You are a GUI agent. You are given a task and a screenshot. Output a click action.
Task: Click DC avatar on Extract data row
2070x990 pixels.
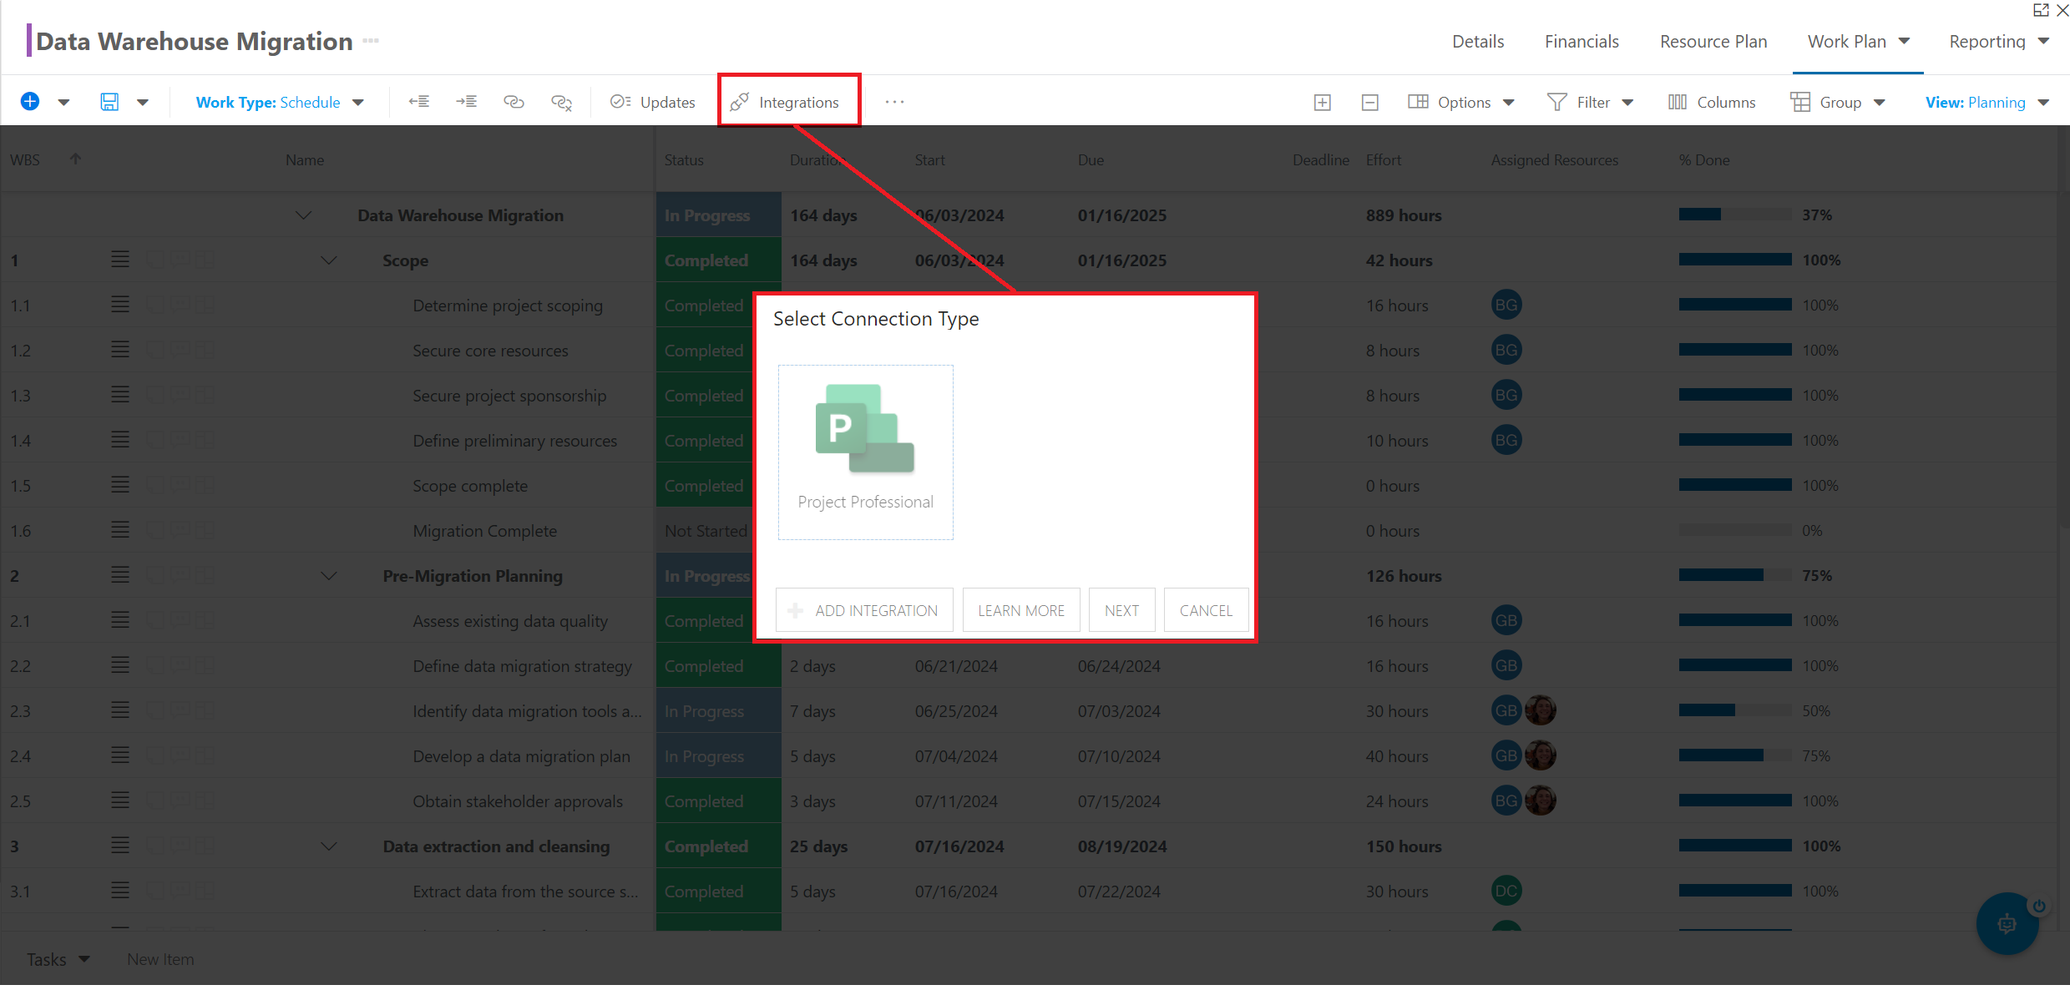point(1506,891)
